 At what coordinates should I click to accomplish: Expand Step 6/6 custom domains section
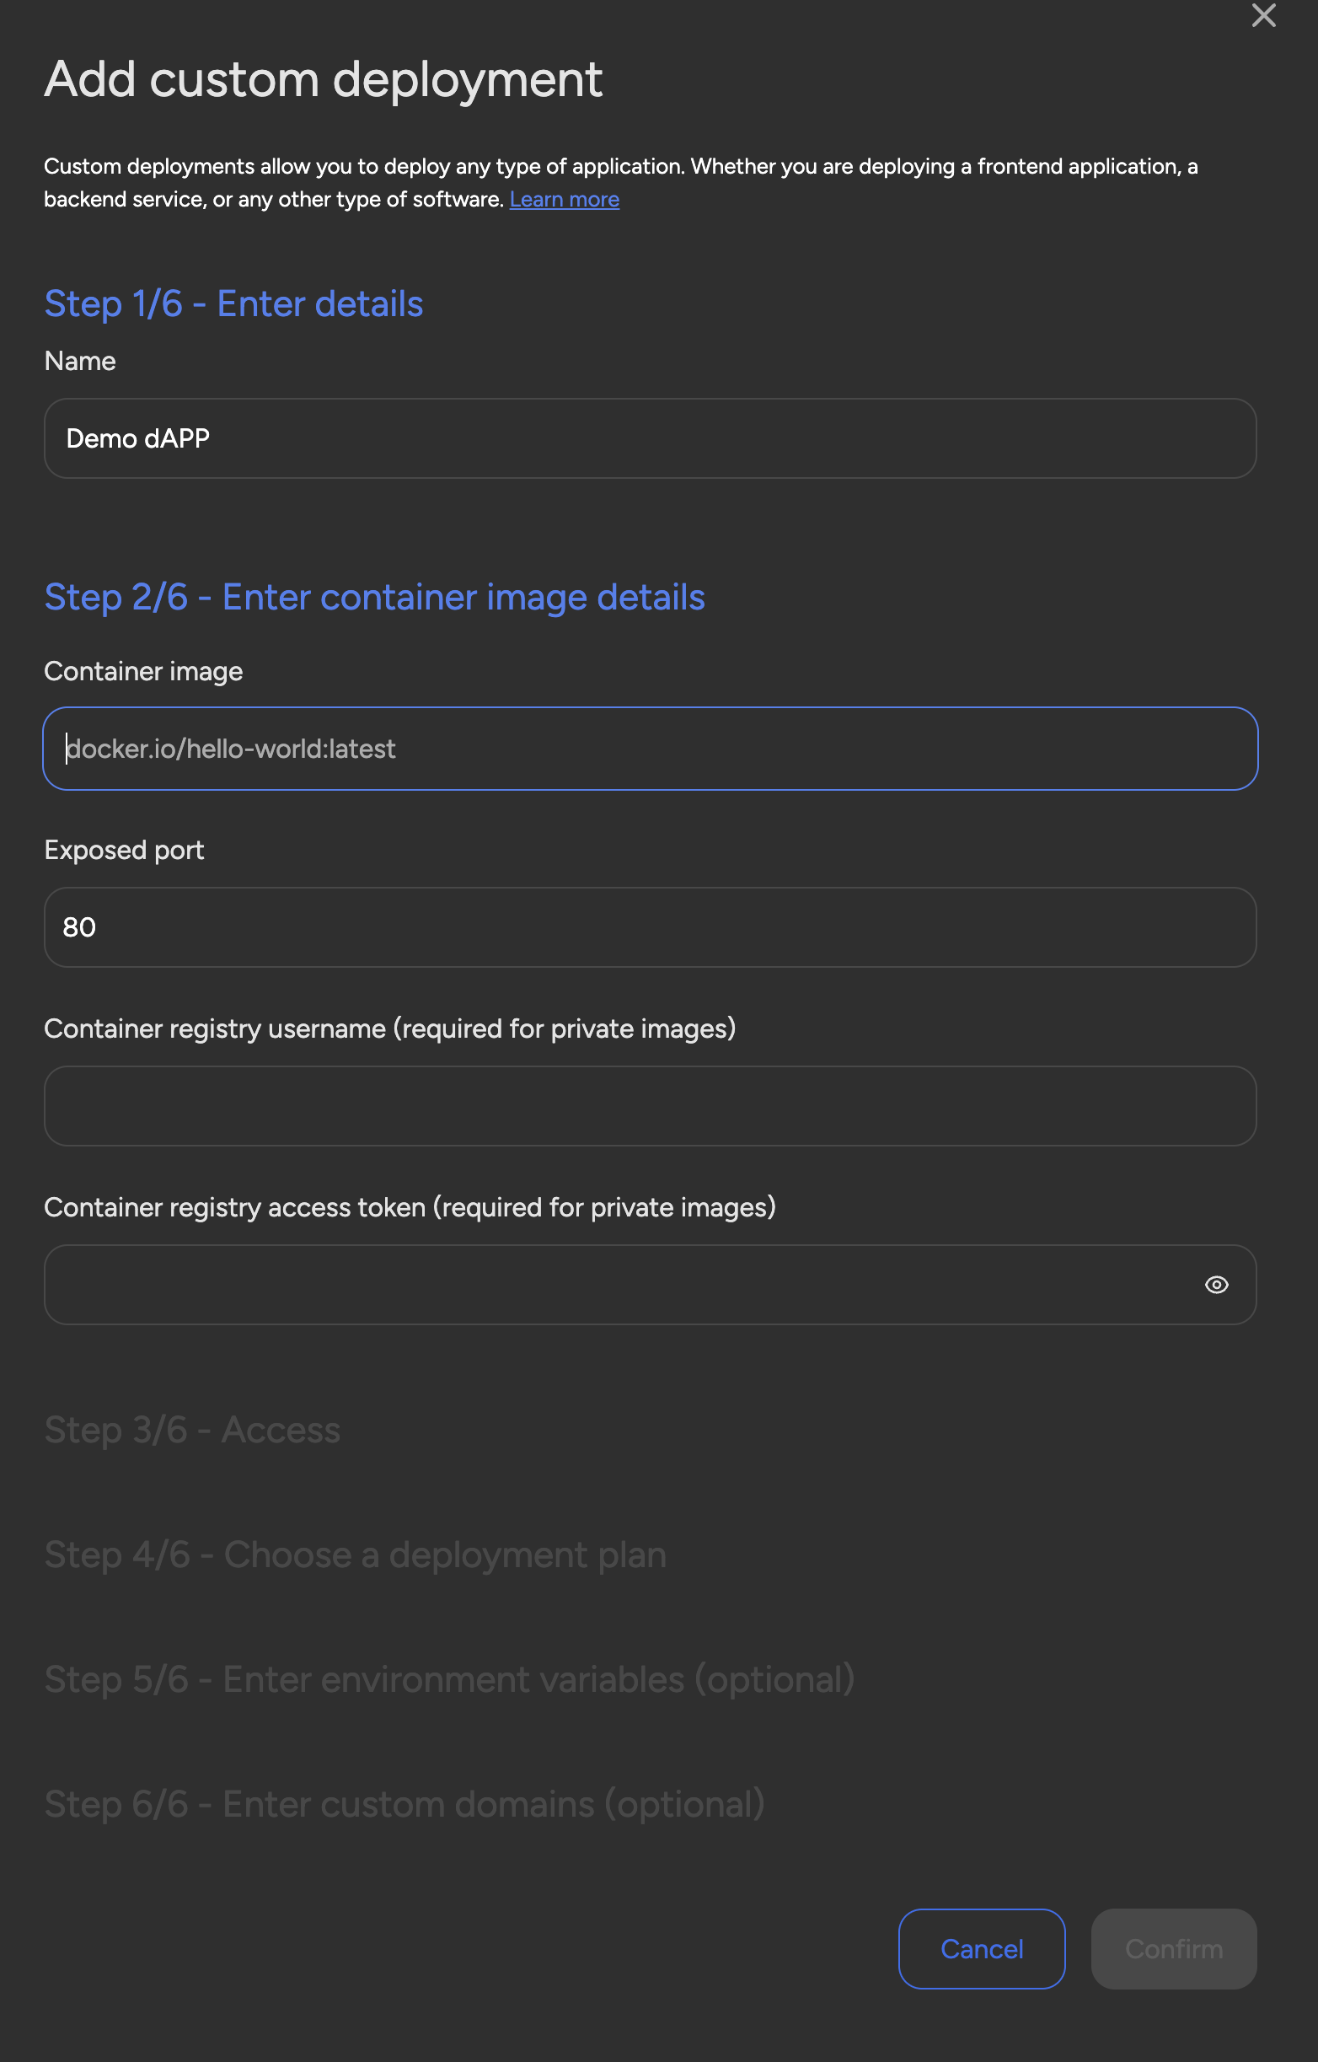405,1803
